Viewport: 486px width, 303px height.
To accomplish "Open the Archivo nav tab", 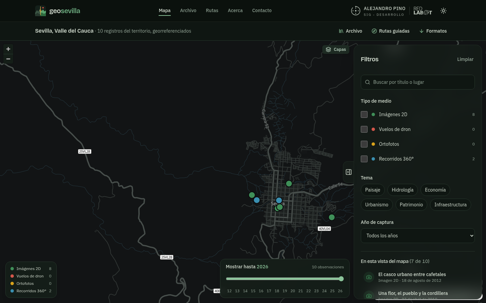I will (x=188, y=10).
